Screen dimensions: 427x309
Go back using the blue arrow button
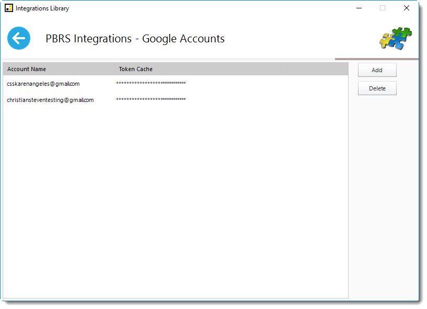19,38
